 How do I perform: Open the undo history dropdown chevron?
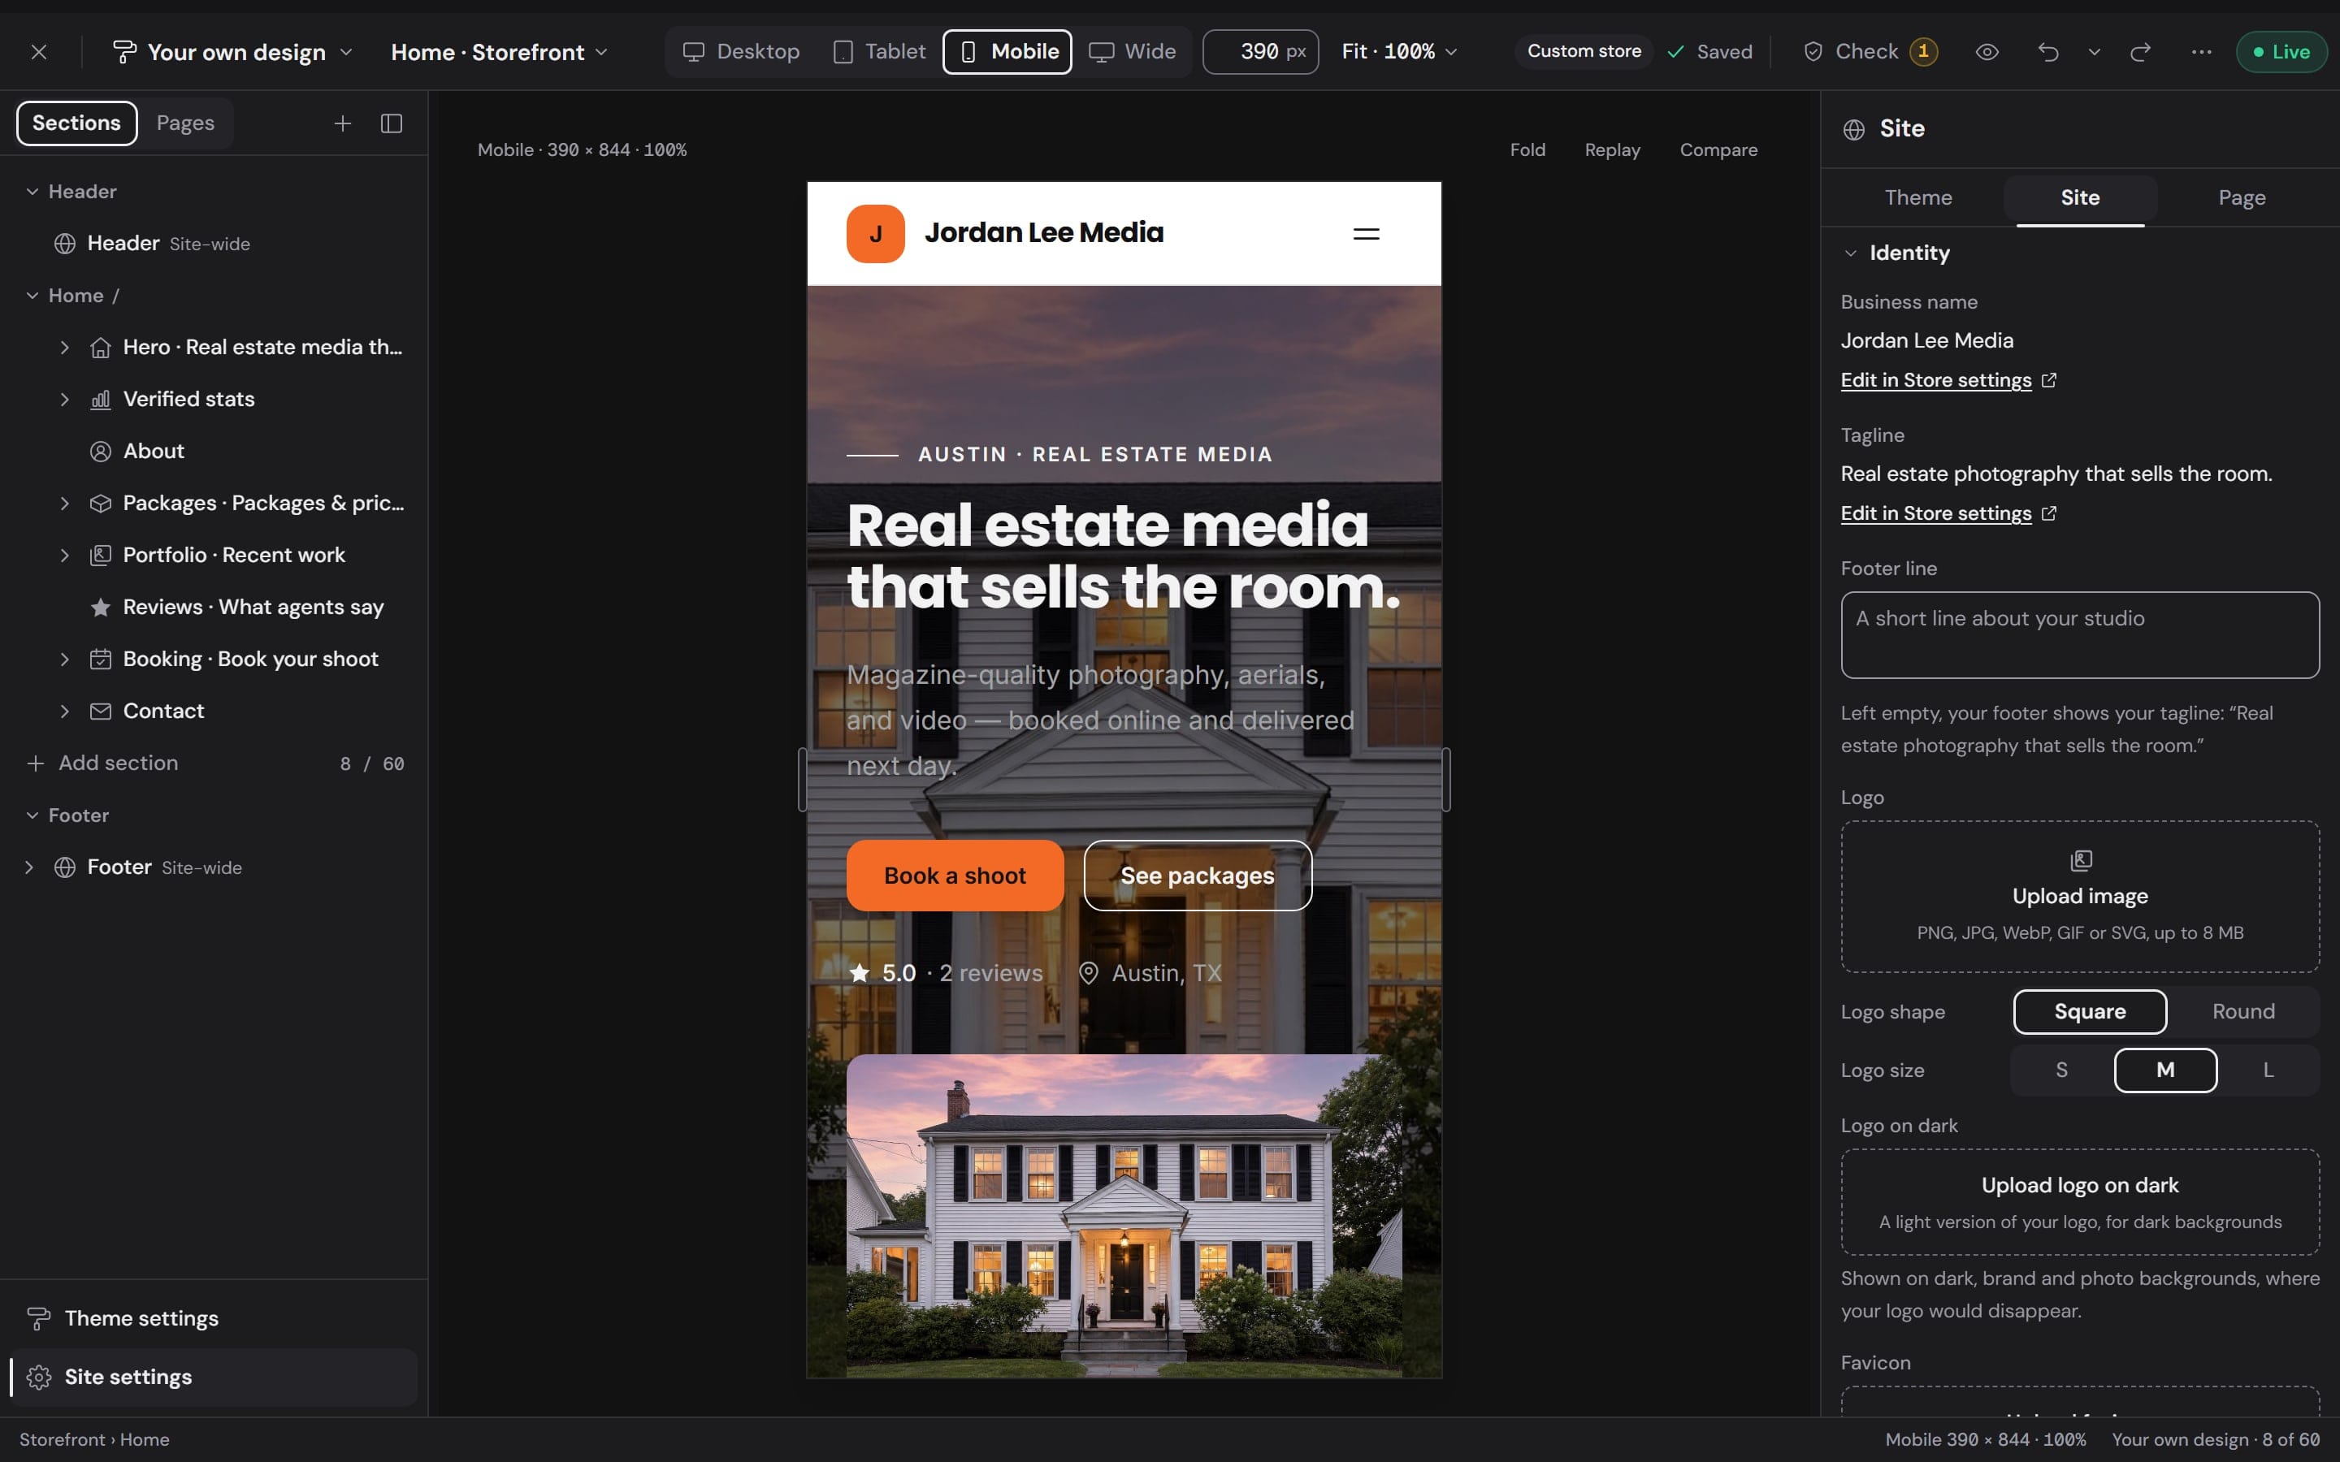pyautogui.click(x=2095, y=52)
